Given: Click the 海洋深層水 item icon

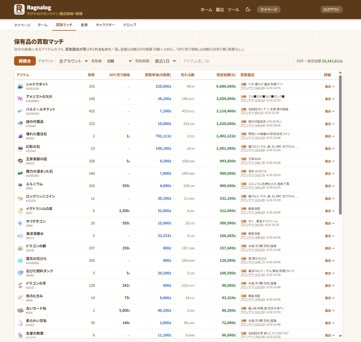Looking at the screenshot, I should pyautogui.click(x=20, y=236).
